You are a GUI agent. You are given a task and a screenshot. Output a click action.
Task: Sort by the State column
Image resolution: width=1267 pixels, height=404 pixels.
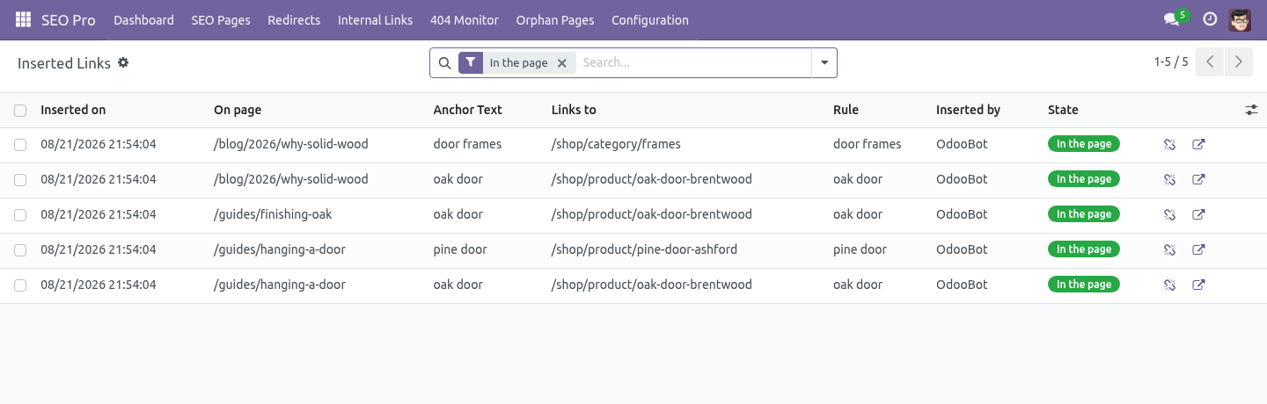click(1063, 110)
